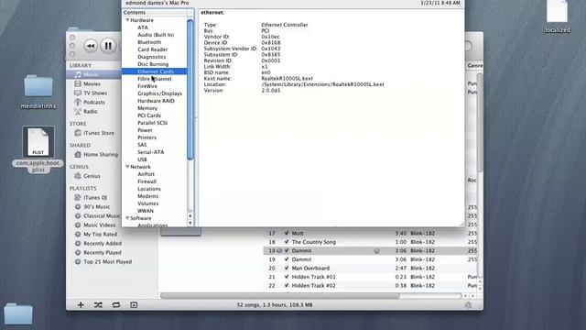586x330 pixels.
Task: Select Graphics/Displays hardware item
Action: coord(159,93)
